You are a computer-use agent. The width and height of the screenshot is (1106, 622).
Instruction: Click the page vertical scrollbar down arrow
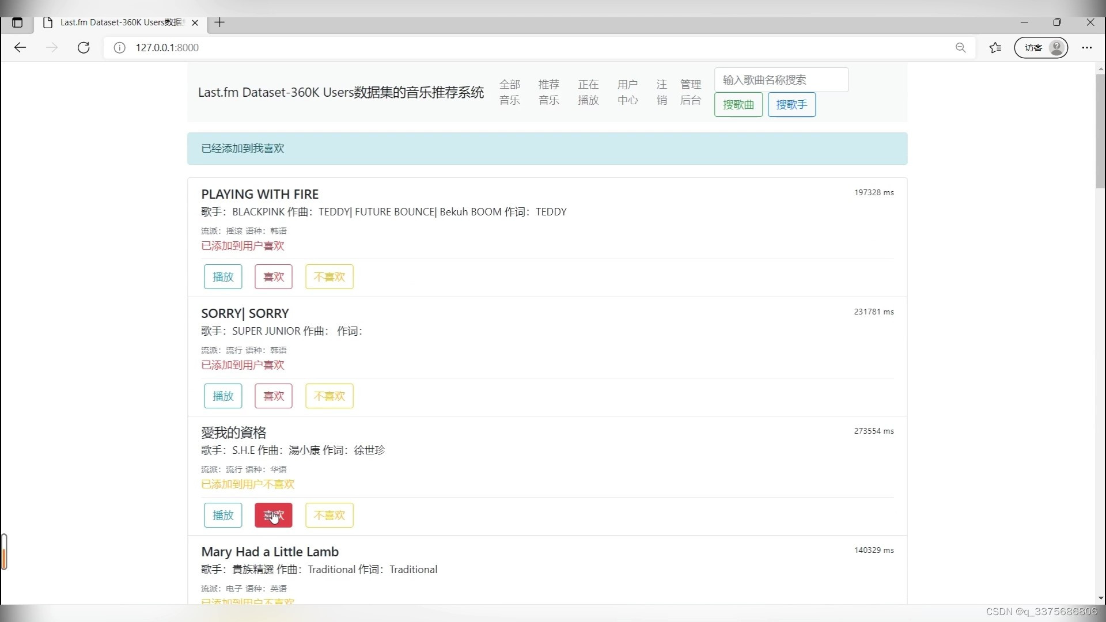1100,598
